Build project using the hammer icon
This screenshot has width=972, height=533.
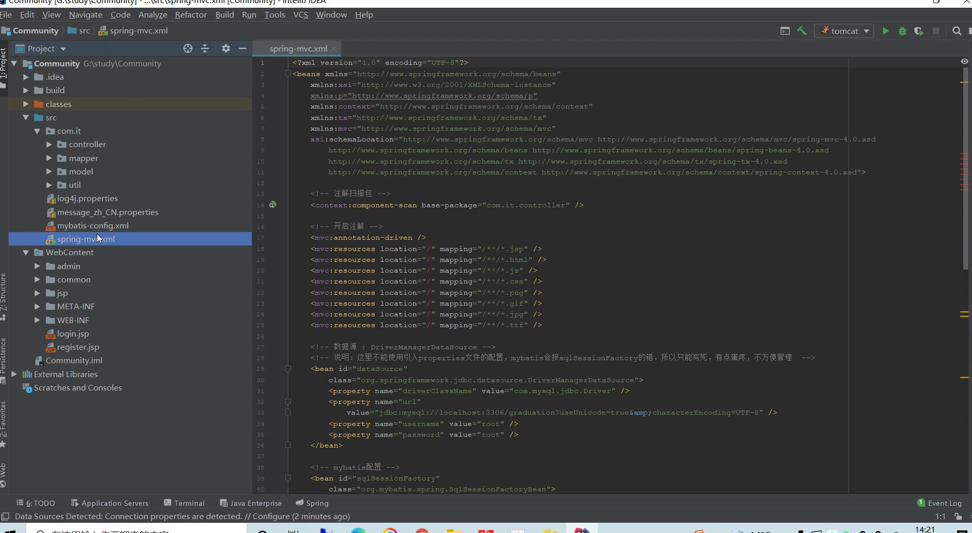[802, 31]
